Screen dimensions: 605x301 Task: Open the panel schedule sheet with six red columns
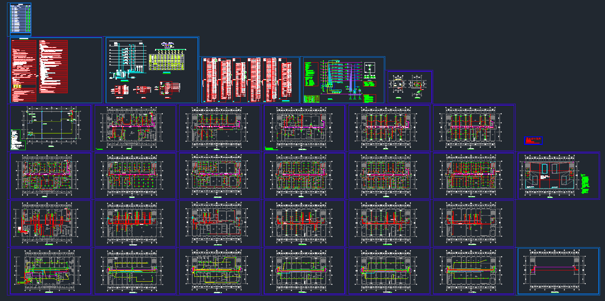point(250,80)
